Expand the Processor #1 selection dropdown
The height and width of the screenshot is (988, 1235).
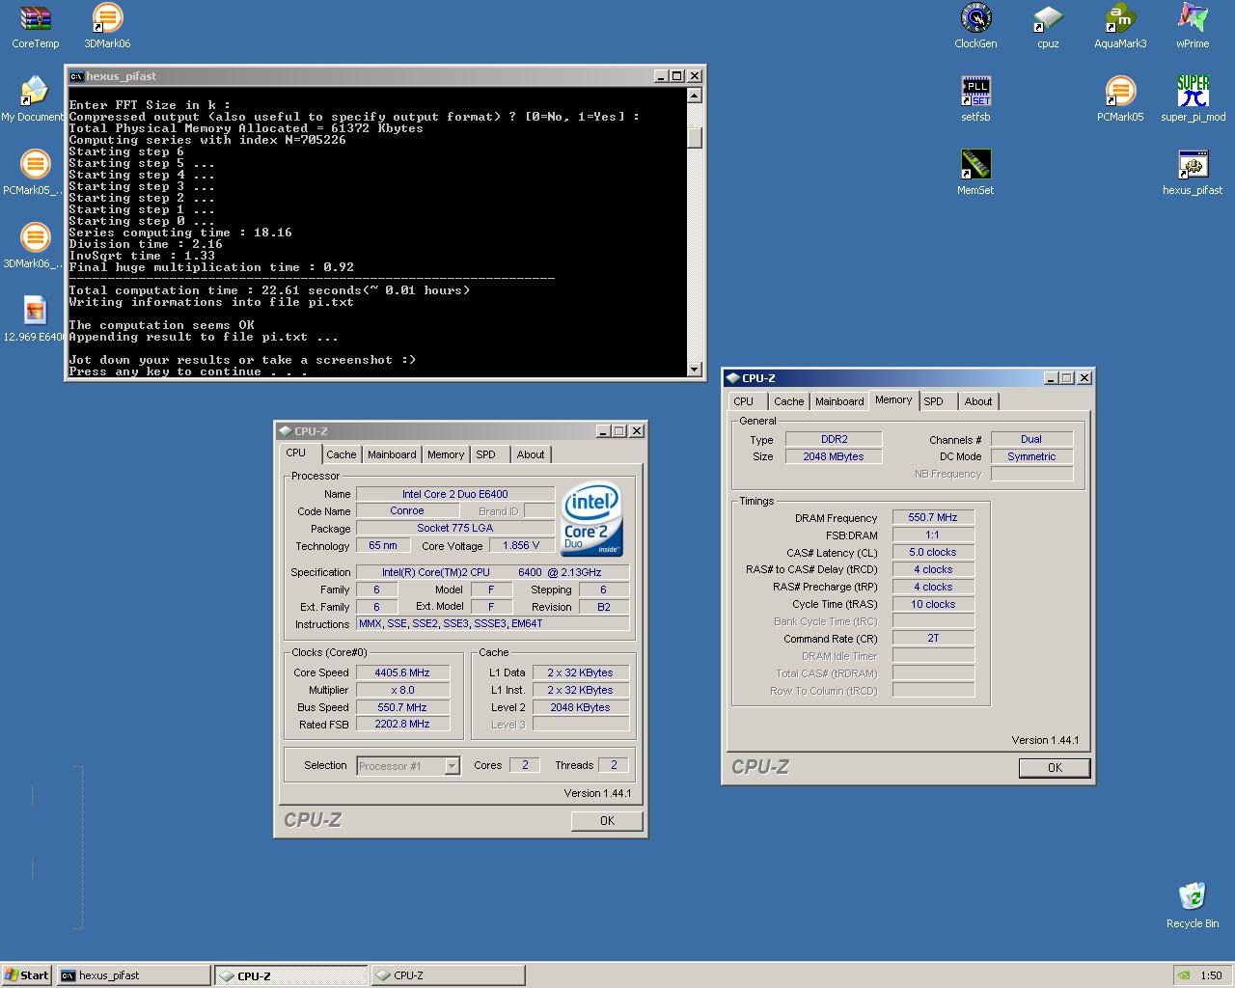(x=452, y=766)
